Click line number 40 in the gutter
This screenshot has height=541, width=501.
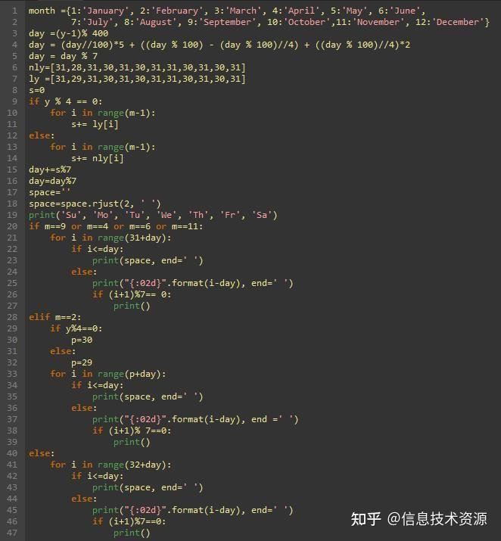pyautogui.click(x=12, y=453)
